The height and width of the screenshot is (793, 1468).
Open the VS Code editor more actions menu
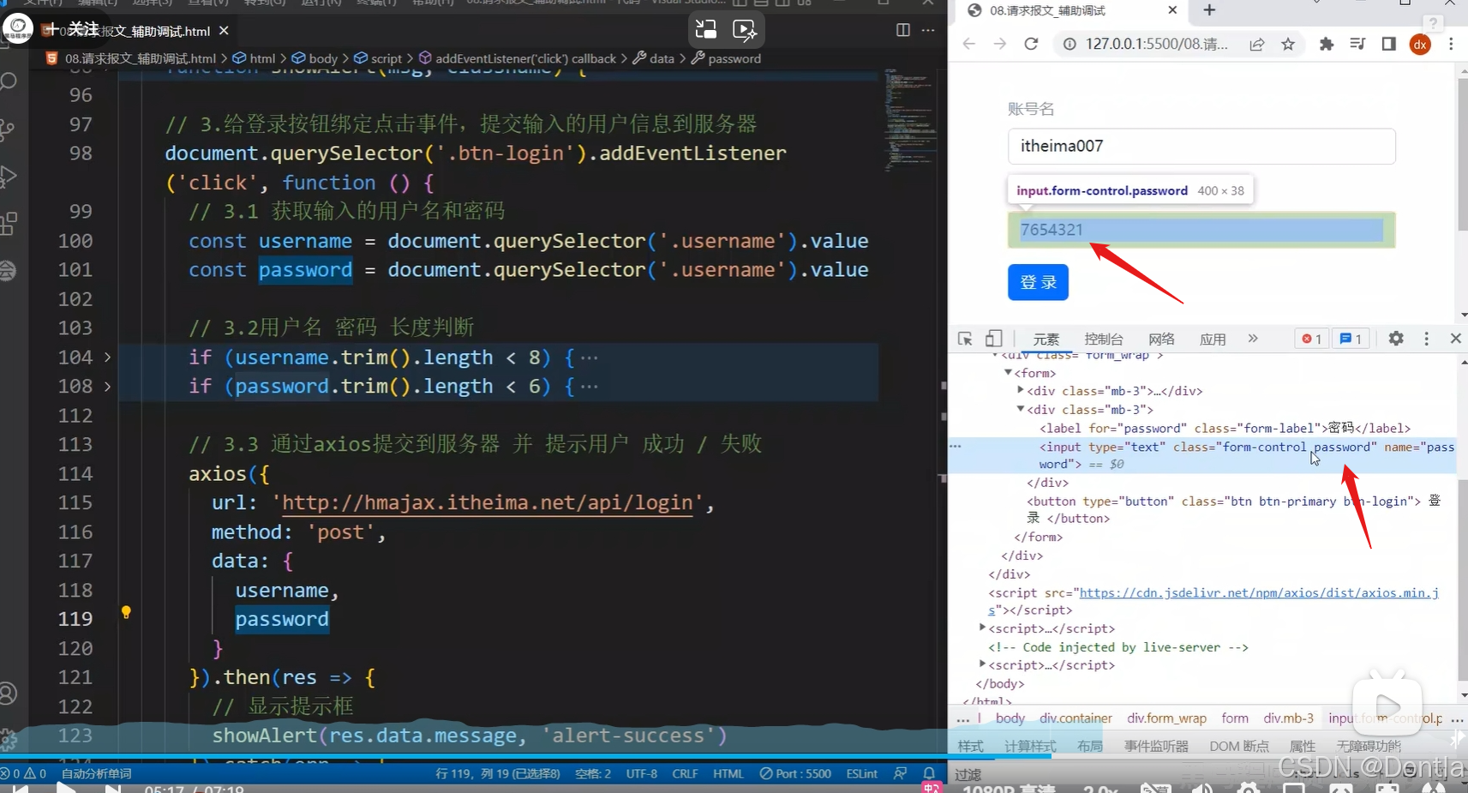pyautogui.click(x=928, y=30)
